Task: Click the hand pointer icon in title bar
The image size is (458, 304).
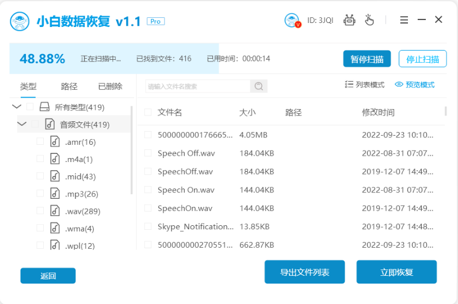Action: [369, 21]
